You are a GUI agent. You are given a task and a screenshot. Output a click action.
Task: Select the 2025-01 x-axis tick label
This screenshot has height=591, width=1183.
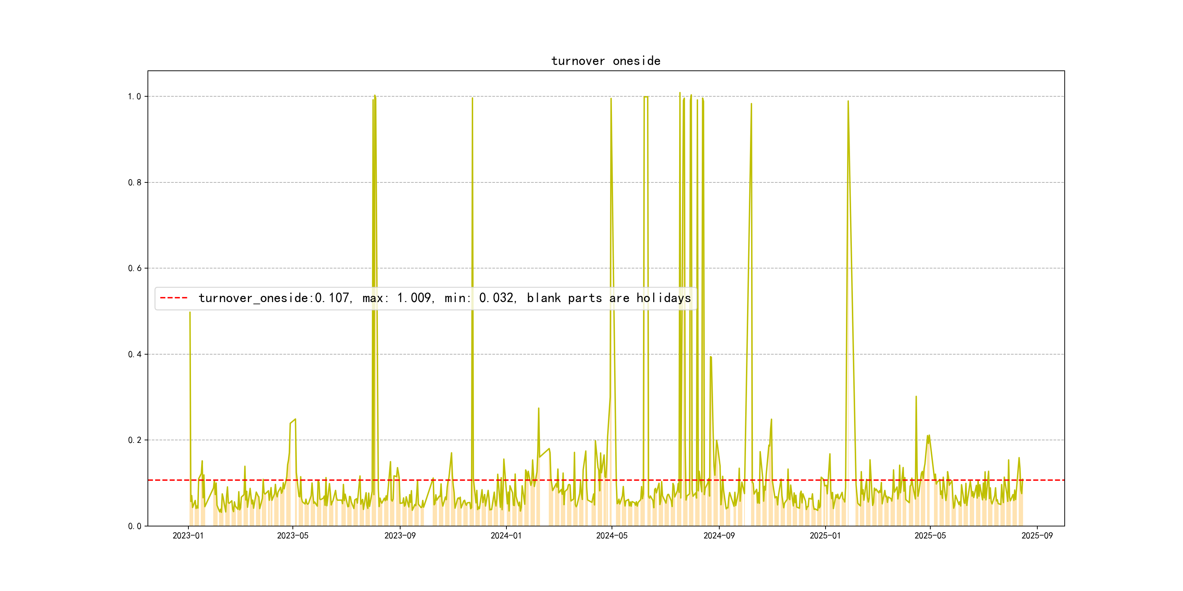(x=825, y=536)
